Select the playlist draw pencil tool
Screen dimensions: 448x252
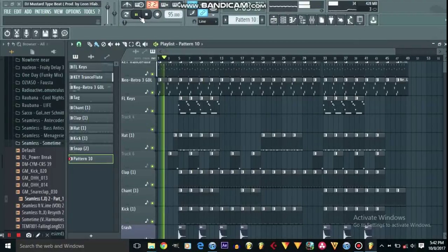pos(90,44)
